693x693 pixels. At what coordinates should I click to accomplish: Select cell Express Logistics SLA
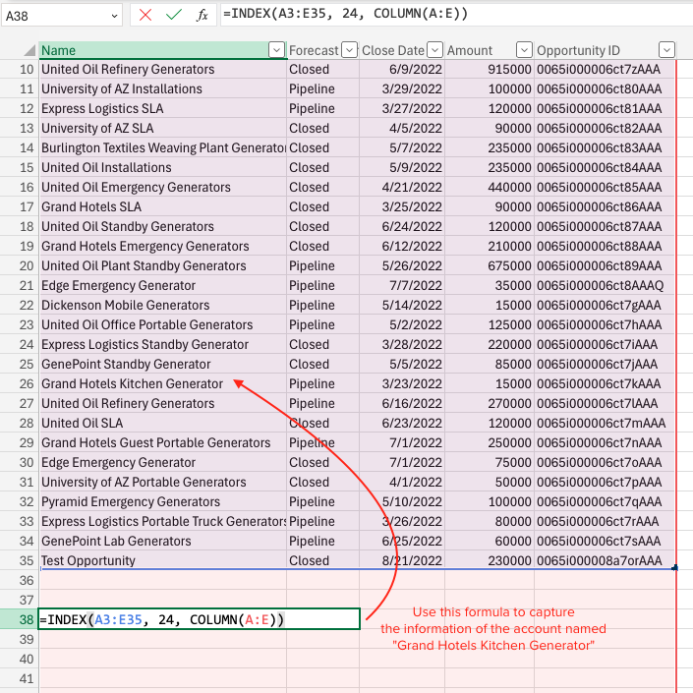pyautogui.click(x=162, y=109)
